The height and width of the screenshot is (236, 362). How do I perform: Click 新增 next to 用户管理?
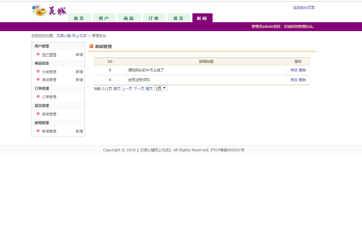pyautogui.click(x=79, y=54)
